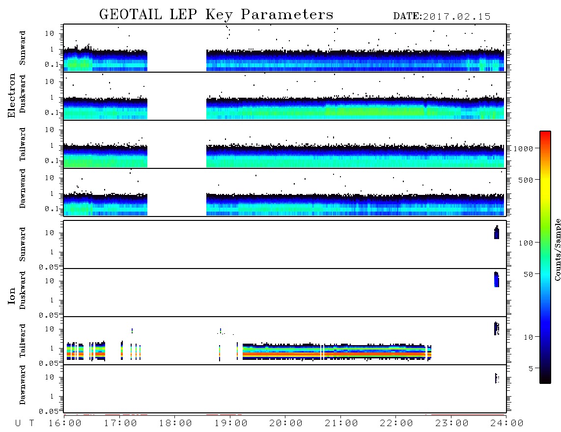Click the Electron Tailward spectrogram panel
This screenshot has height=432, width=561.
285,144
